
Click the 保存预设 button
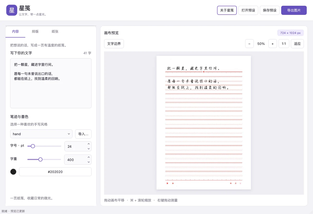point(270,10)
